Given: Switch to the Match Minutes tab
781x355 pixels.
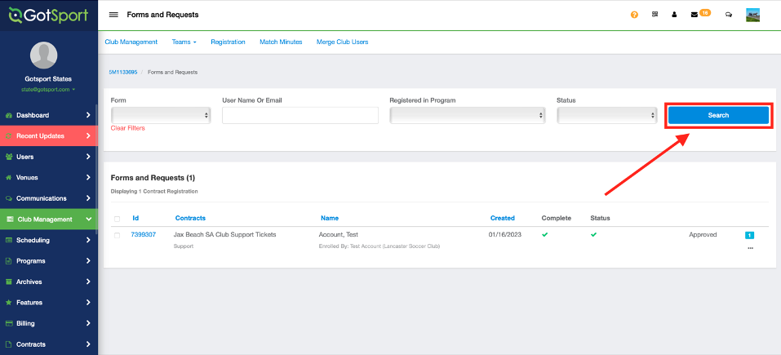Looking at the screenshot, I should click(x=281, y=42).
